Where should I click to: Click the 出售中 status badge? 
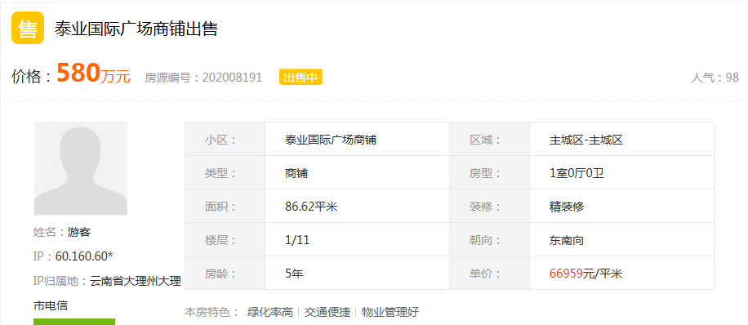coord(301,78)
